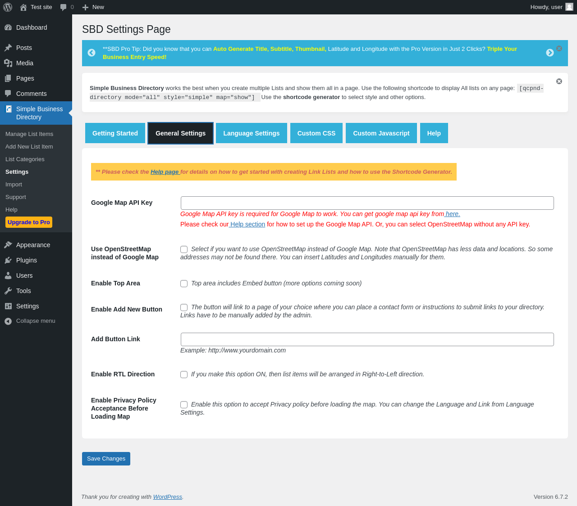Click the Plugins plug icon
Viewport: 577px width, 506px height.
8,260
